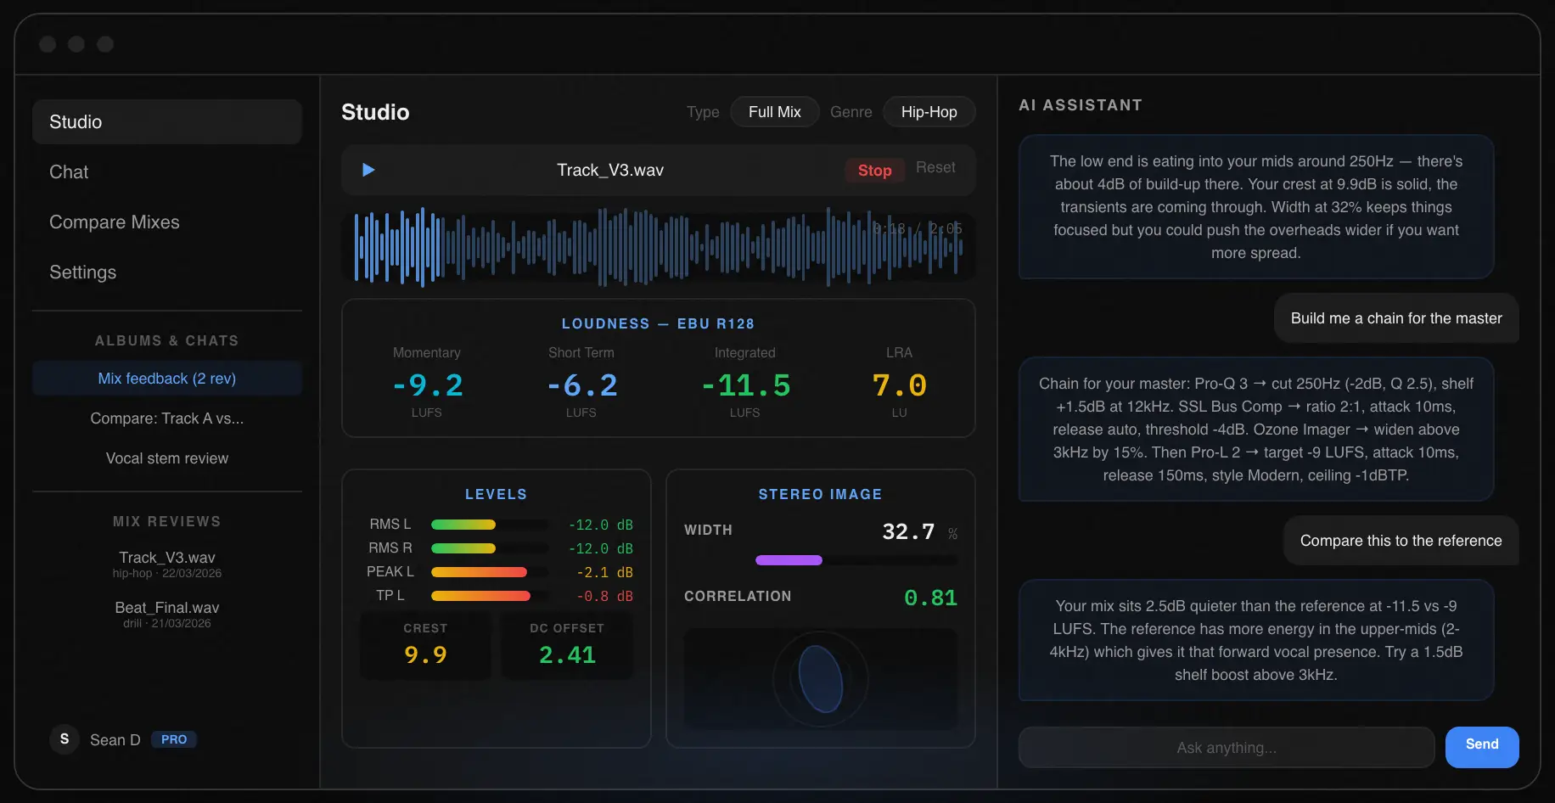Click 'Compare this to the reference'

[x=1401, y=541]
